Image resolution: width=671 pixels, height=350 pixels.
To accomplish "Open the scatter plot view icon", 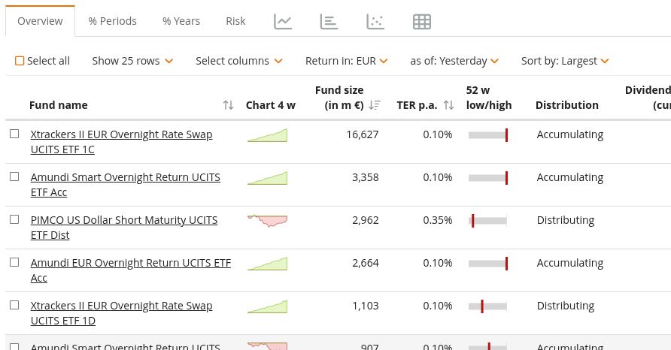I will 375,21.
